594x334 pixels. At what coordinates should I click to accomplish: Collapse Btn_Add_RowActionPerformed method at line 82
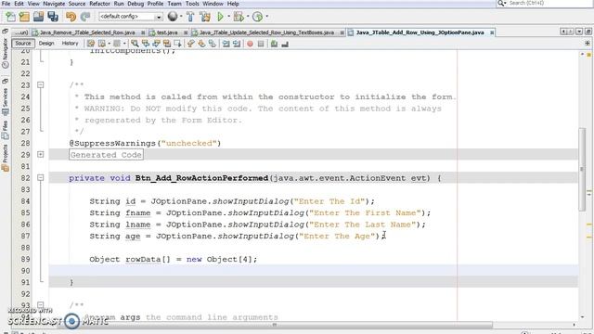41,177
